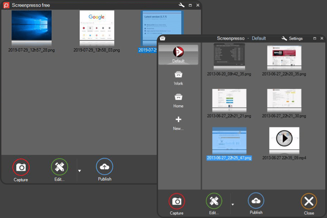Click the Publish icon in the Default window

click(x=256, y=201)
